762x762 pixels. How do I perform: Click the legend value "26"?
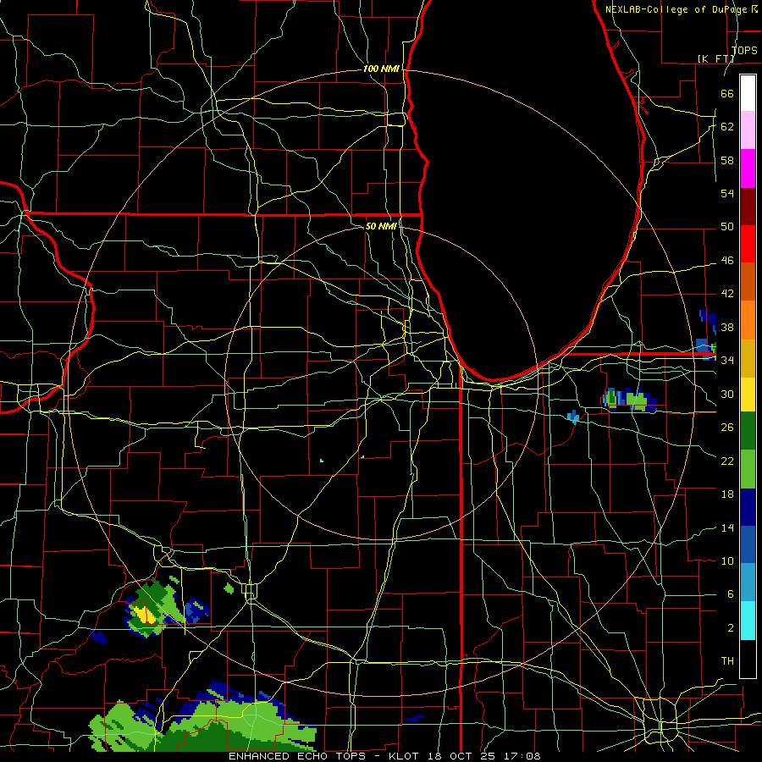coord(727,428)
